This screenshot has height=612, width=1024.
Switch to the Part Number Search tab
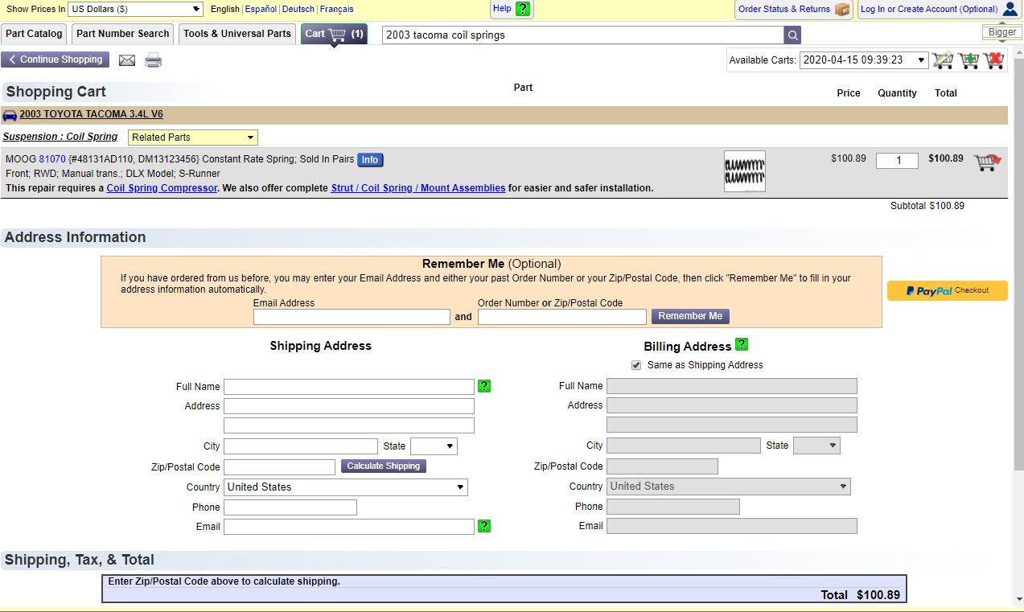123,34
